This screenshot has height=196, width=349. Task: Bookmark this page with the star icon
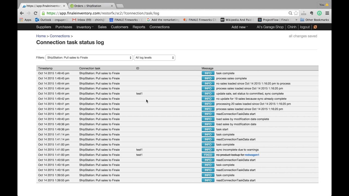pyautogui.click(x=296, y=13)
